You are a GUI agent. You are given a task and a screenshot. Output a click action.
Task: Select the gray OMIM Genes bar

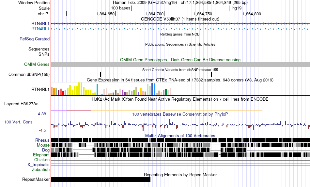[x=180, y=65]
